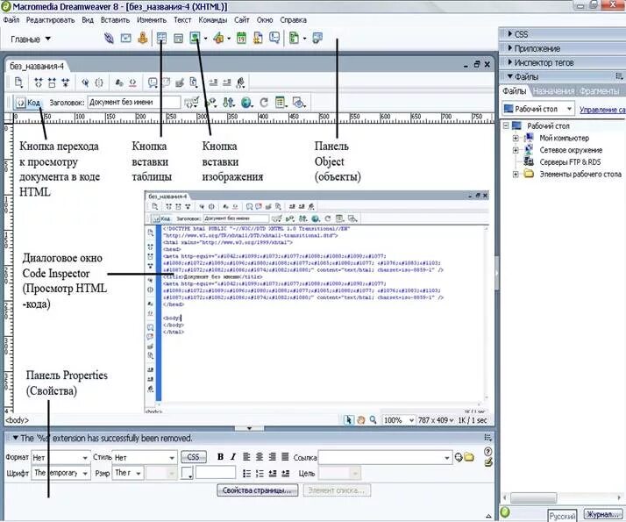Click the Insert Div Tag icon
This screenshot has height=522, width=626.
point(179,39)
